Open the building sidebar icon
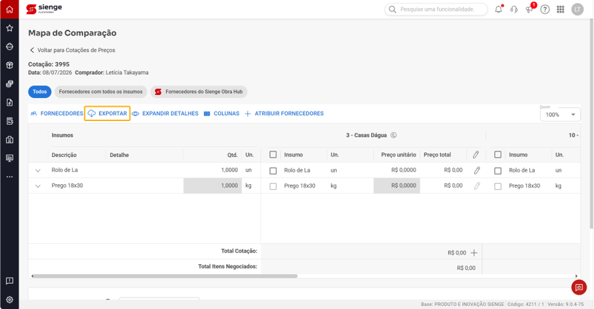 9,139
